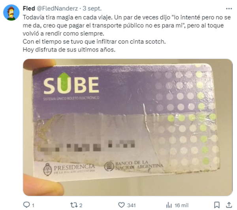Open view analytics bar chart icon

(169, 205)
